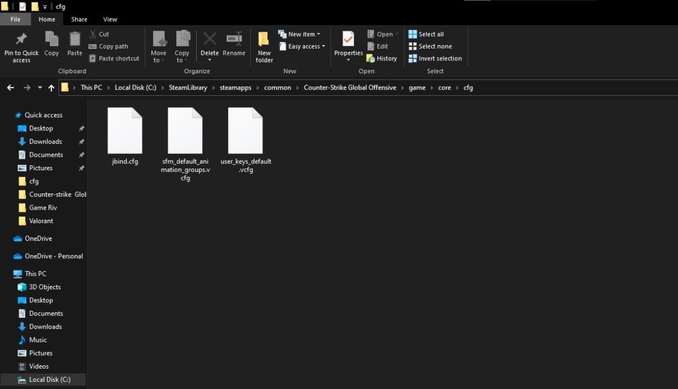The image size is (678, 389).
Task: Open the Move to menu
Action: 159,47
